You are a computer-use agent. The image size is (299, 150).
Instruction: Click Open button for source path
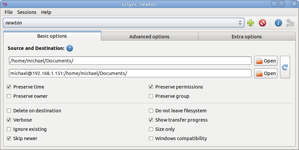point(266,61)
